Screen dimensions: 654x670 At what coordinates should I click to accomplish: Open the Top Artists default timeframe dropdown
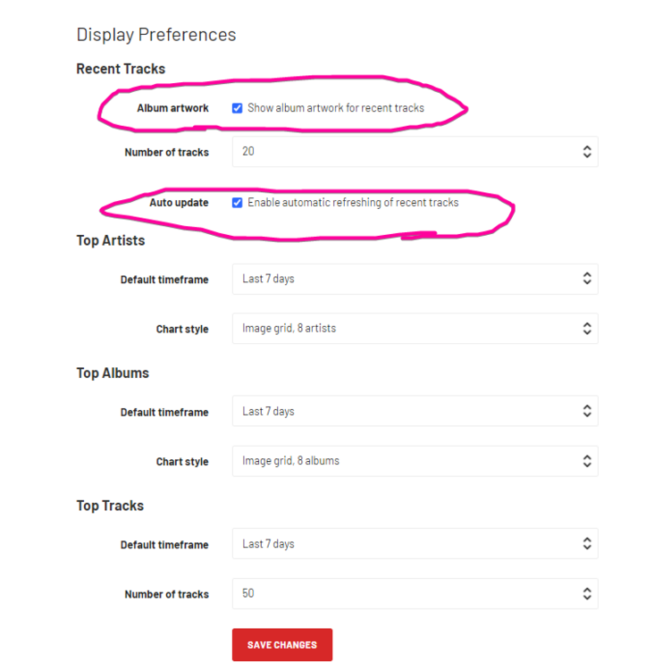coord(415,279)
